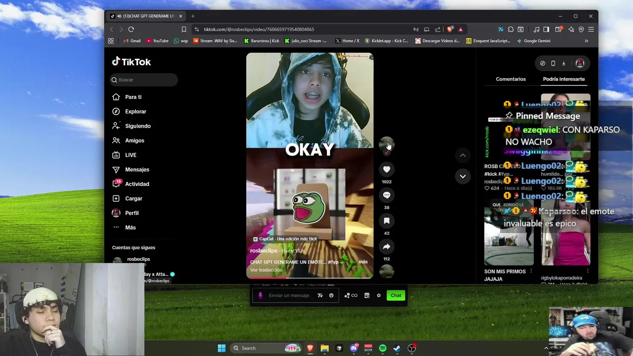Open the shop icon in chat overlay
Screen dimensions: 633x356
pyautogui.click(x=367, y=296)
